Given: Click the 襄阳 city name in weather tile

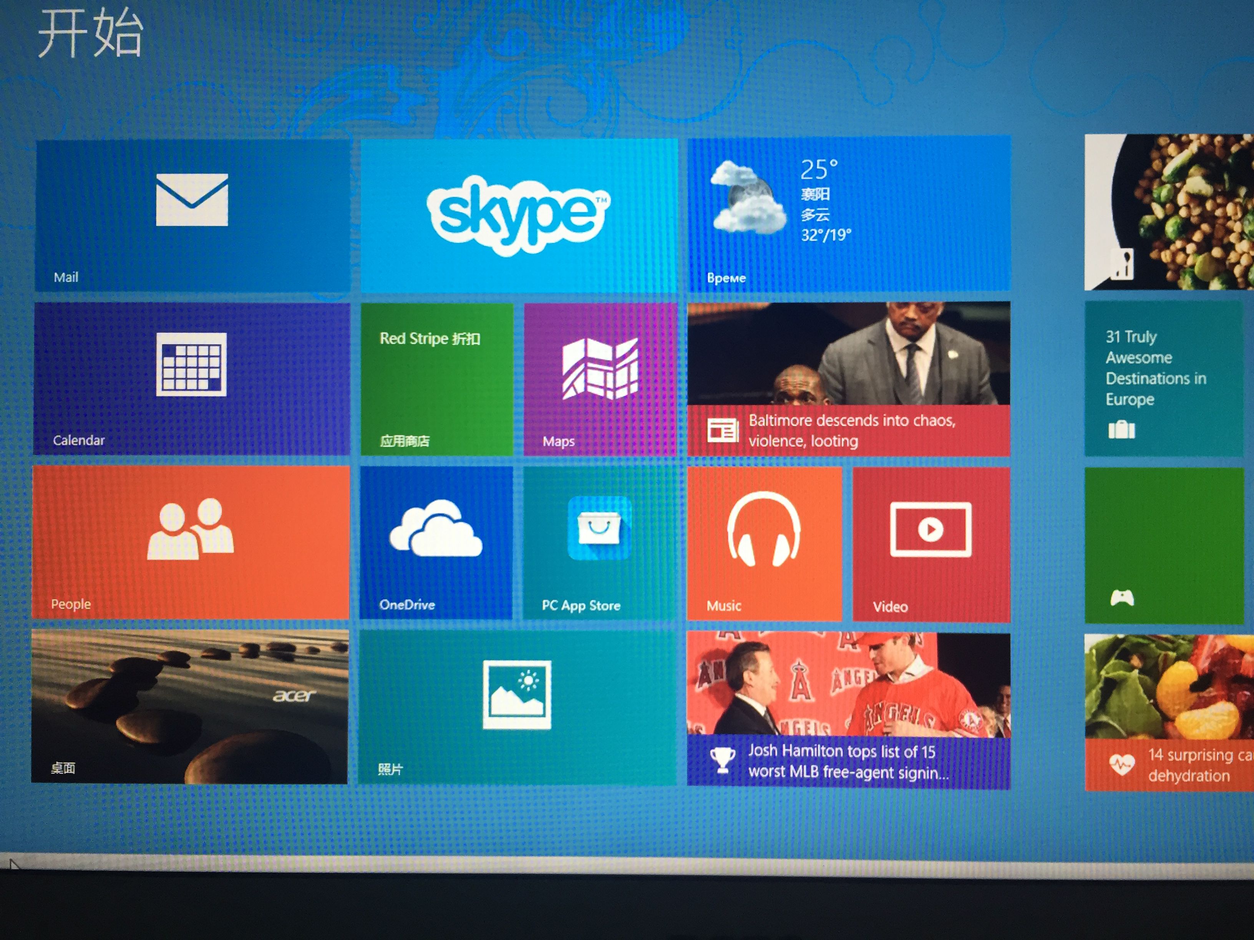Looking at the screenshot, I should tap(815, 194).
